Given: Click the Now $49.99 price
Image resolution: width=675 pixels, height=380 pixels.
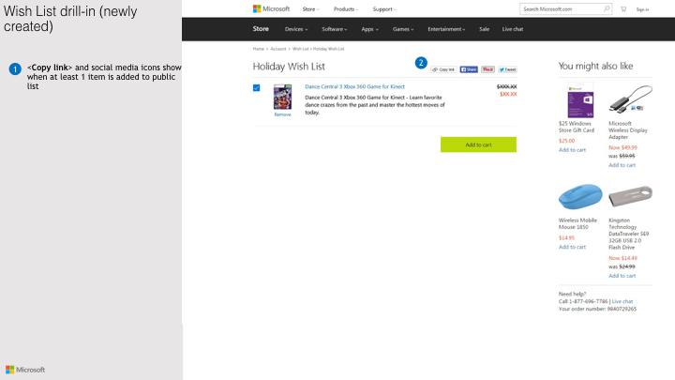Looking at the screenshot, I should click(622, 147).
